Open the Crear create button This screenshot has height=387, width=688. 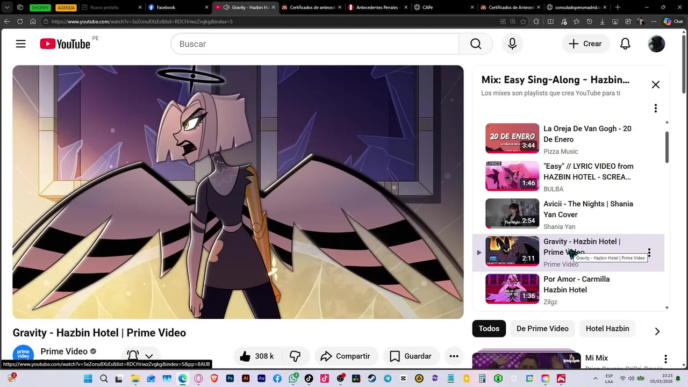[586, 44]
